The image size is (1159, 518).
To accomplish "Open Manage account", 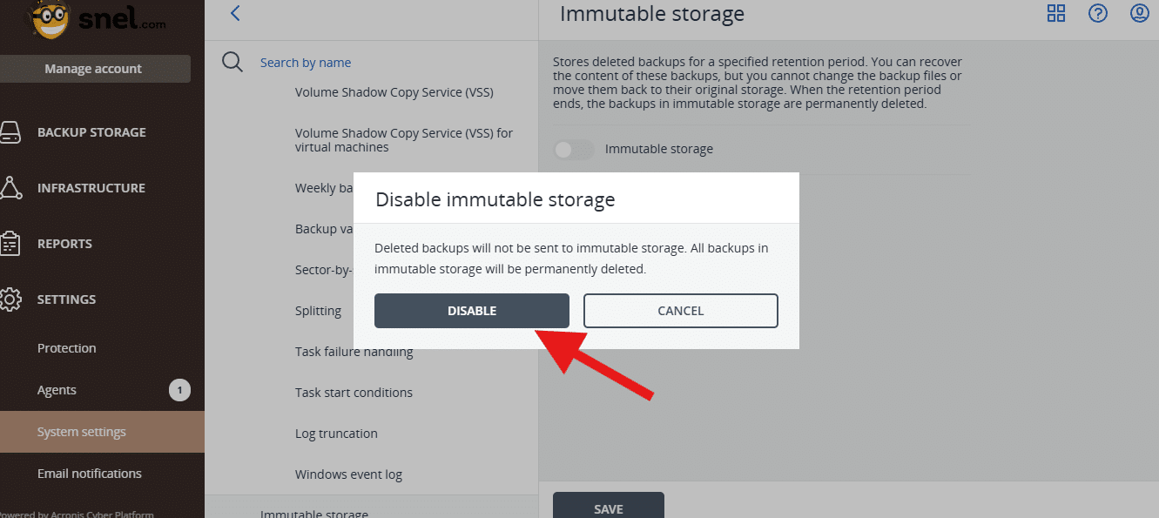I will coord(94,69).
